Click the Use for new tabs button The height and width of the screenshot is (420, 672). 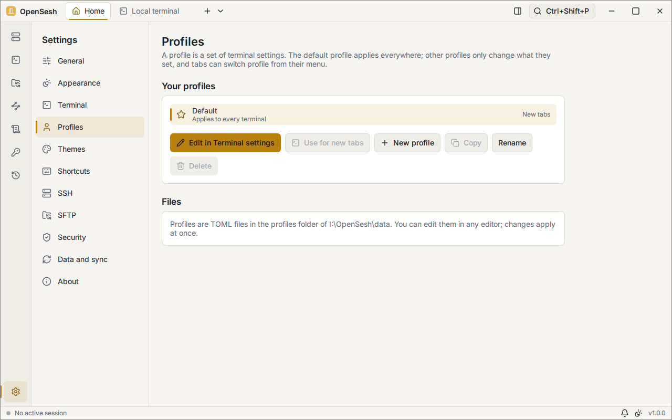(x=328, y=143)
